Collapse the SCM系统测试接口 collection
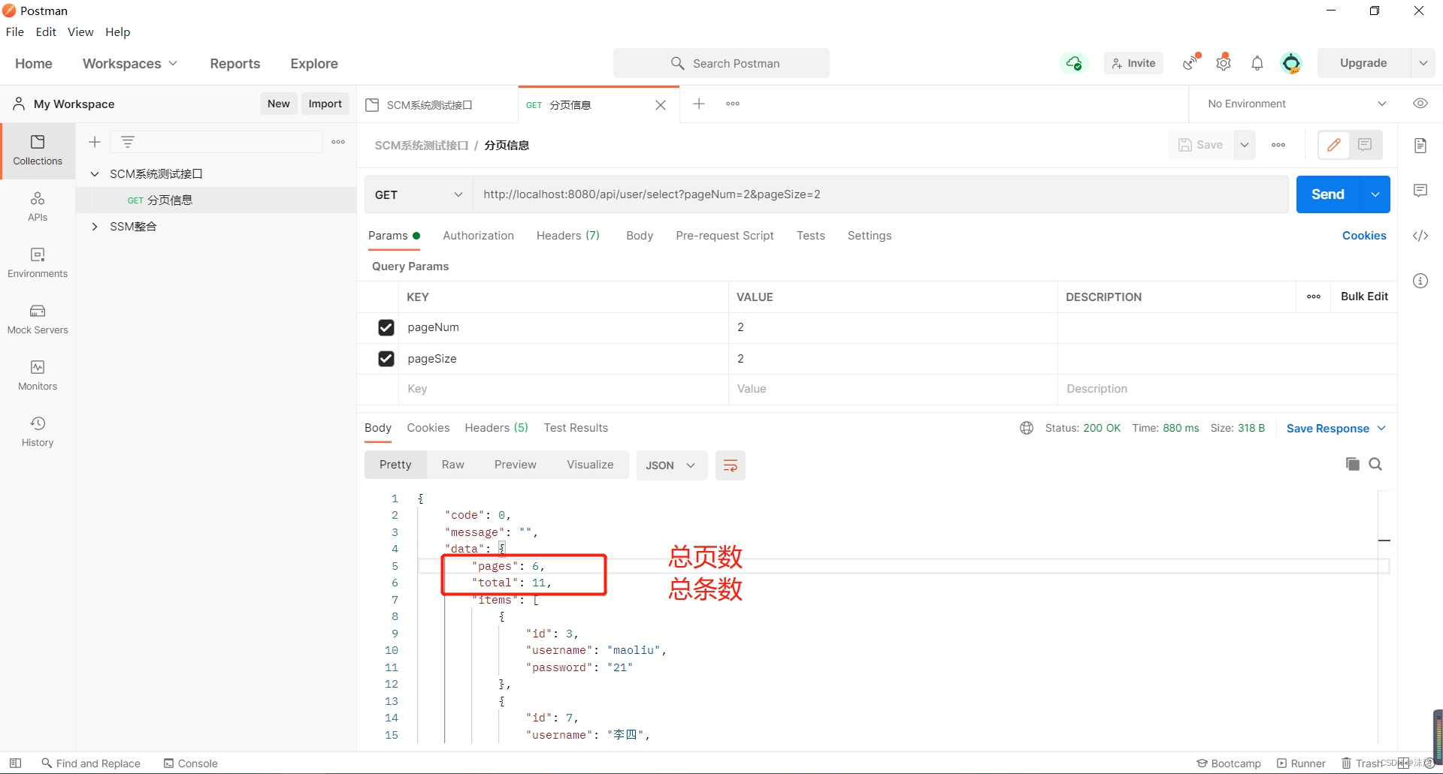This screenshot has height=774, width=1443. [95, 173]
